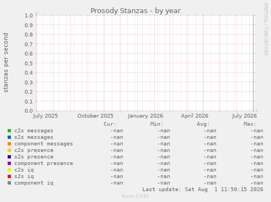
Task: Click the Min value for c2s iq
Action: (164, 170)
